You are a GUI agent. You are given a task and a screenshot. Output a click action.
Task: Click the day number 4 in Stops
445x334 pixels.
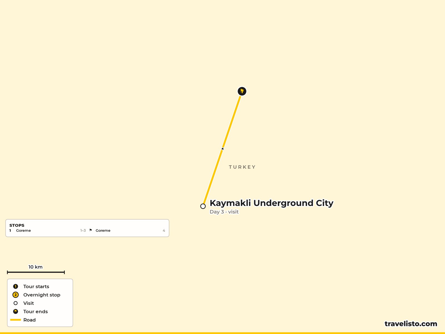(164, 230)
